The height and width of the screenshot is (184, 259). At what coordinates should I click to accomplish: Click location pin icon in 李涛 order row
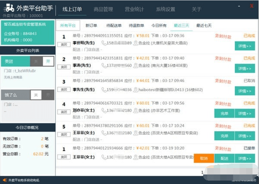click(x=136, y=66)
